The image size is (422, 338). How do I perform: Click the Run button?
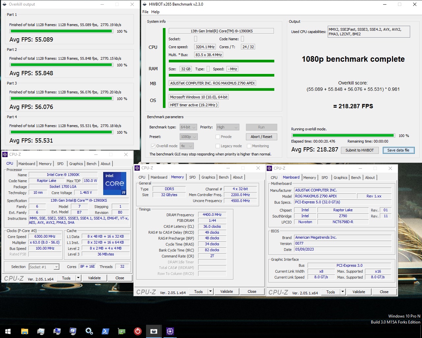[x=261, y=127]
